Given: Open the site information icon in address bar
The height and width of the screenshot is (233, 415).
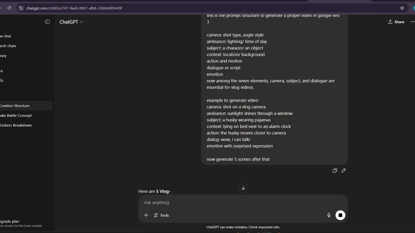Looking at the screenshot, I should point(21,8).
